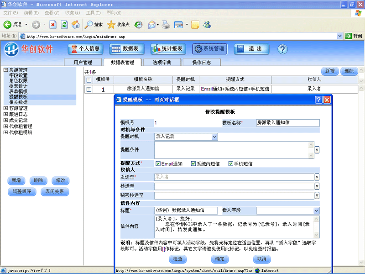Click the 取消 button in dialog
The width and height of the screenshot is (365, 274).
(261, 259)
